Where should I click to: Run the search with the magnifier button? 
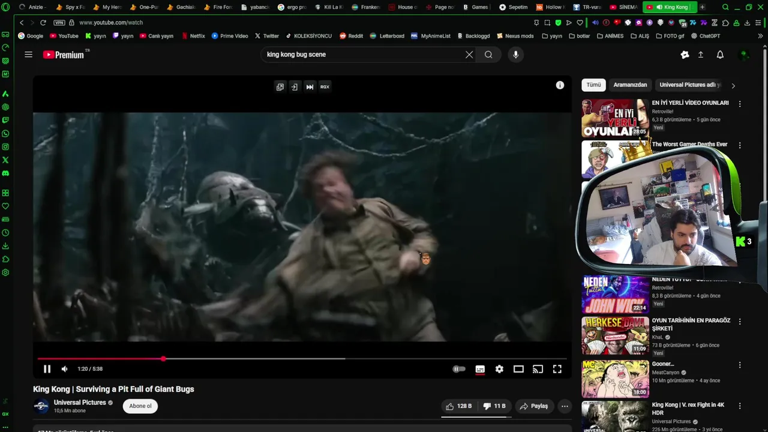click(488, 55)
